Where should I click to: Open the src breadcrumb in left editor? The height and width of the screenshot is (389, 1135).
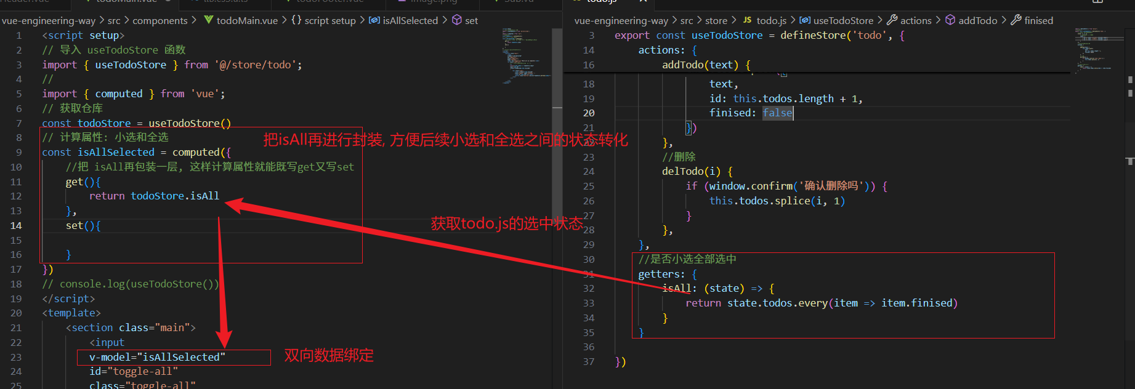tap(114, 20)
